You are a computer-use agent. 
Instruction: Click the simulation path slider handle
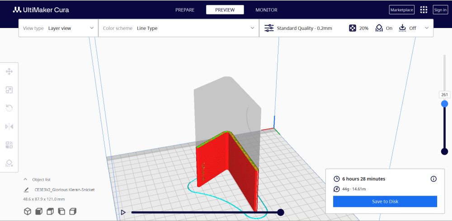281,212
